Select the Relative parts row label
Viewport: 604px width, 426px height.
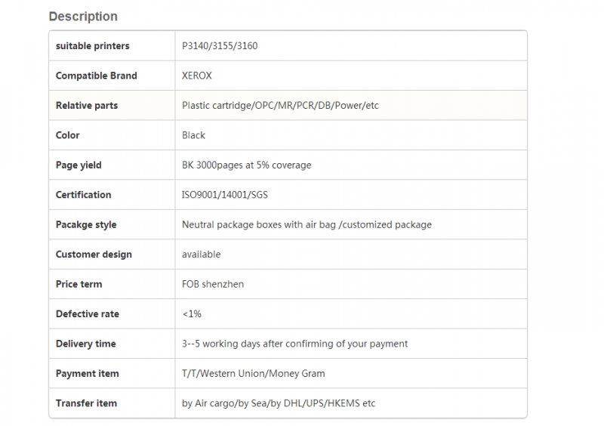(x=87, y=105)
